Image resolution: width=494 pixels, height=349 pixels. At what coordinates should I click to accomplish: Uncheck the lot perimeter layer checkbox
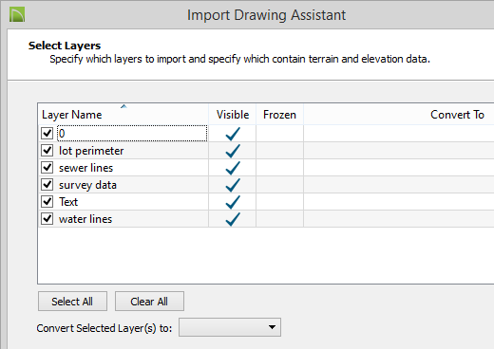[x=47, y=150]
